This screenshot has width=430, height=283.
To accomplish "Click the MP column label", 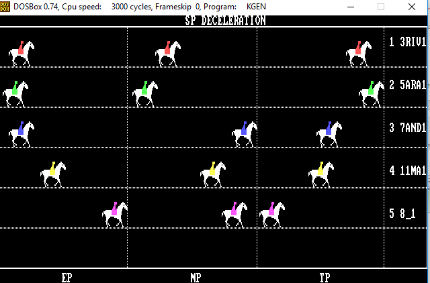I will [x=196, y=278].
